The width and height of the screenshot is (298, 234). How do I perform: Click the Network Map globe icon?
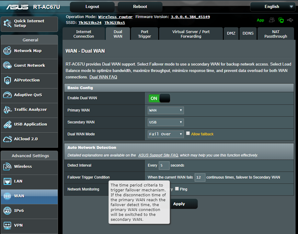pos(7,51)
